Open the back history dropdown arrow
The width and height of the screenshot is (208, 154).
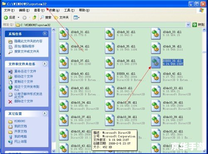tap(18, 17)
